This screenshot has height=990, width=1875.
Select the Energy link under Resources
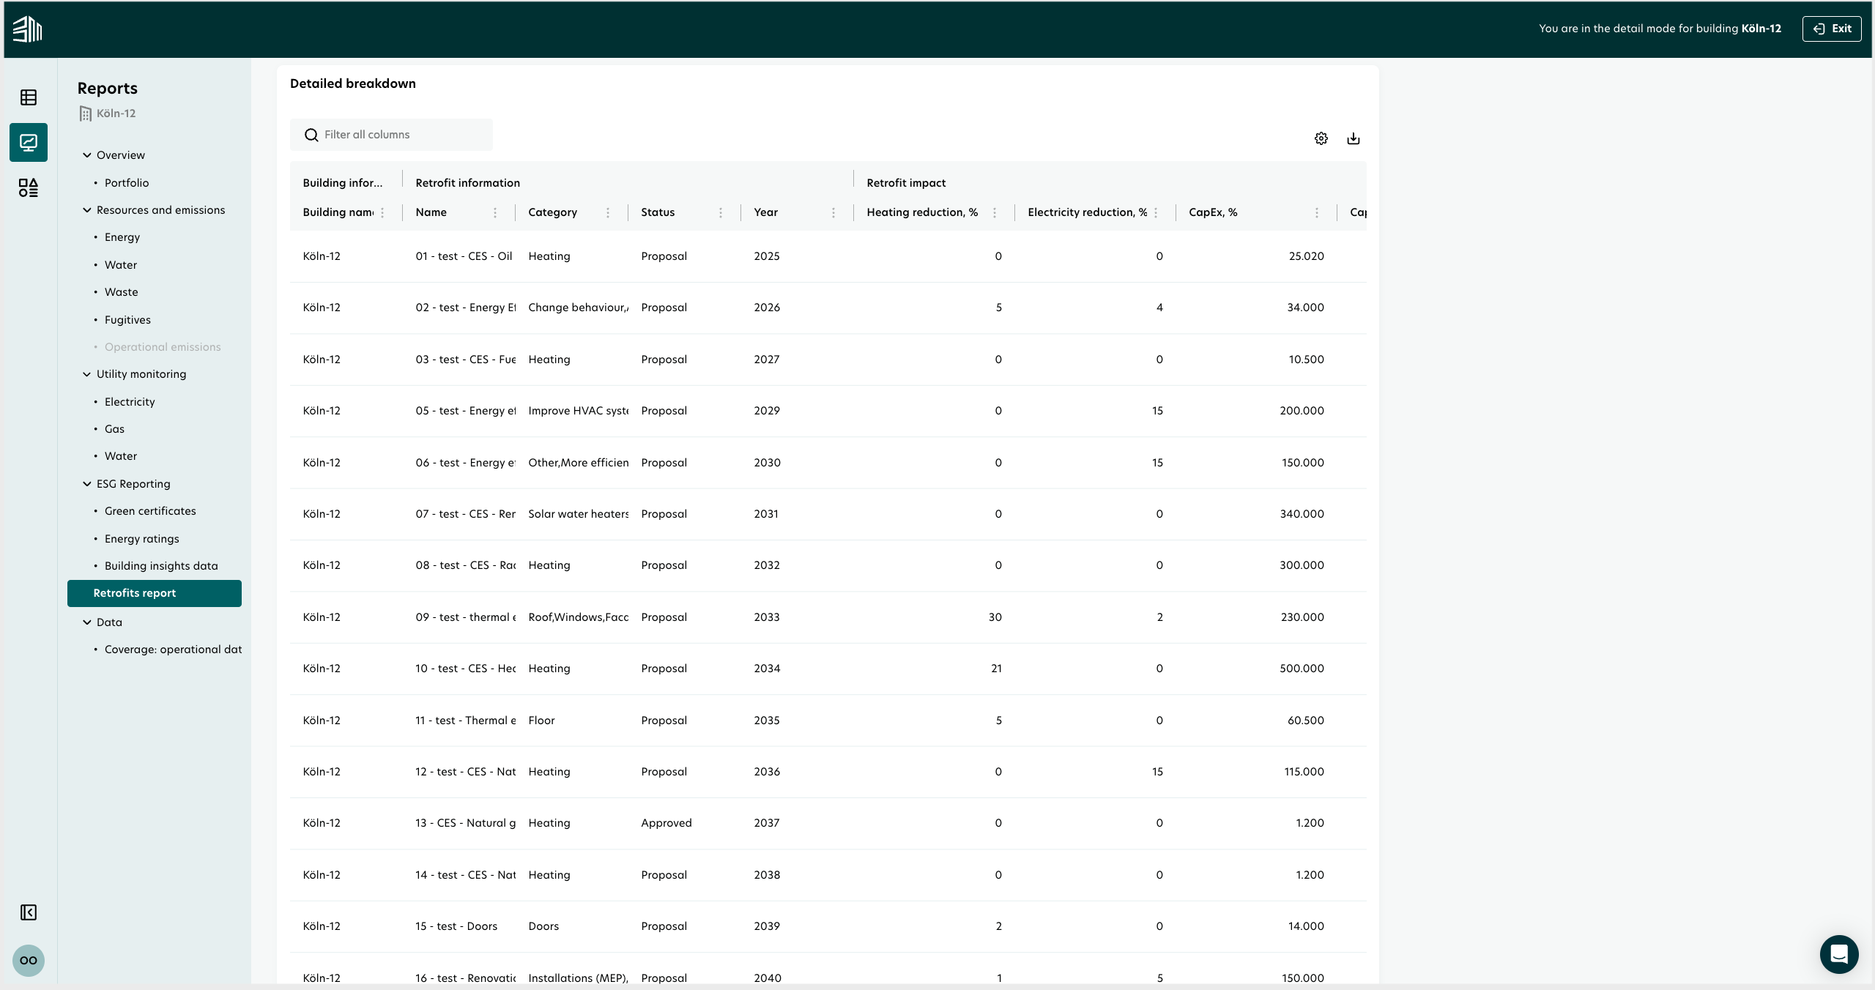122,237
